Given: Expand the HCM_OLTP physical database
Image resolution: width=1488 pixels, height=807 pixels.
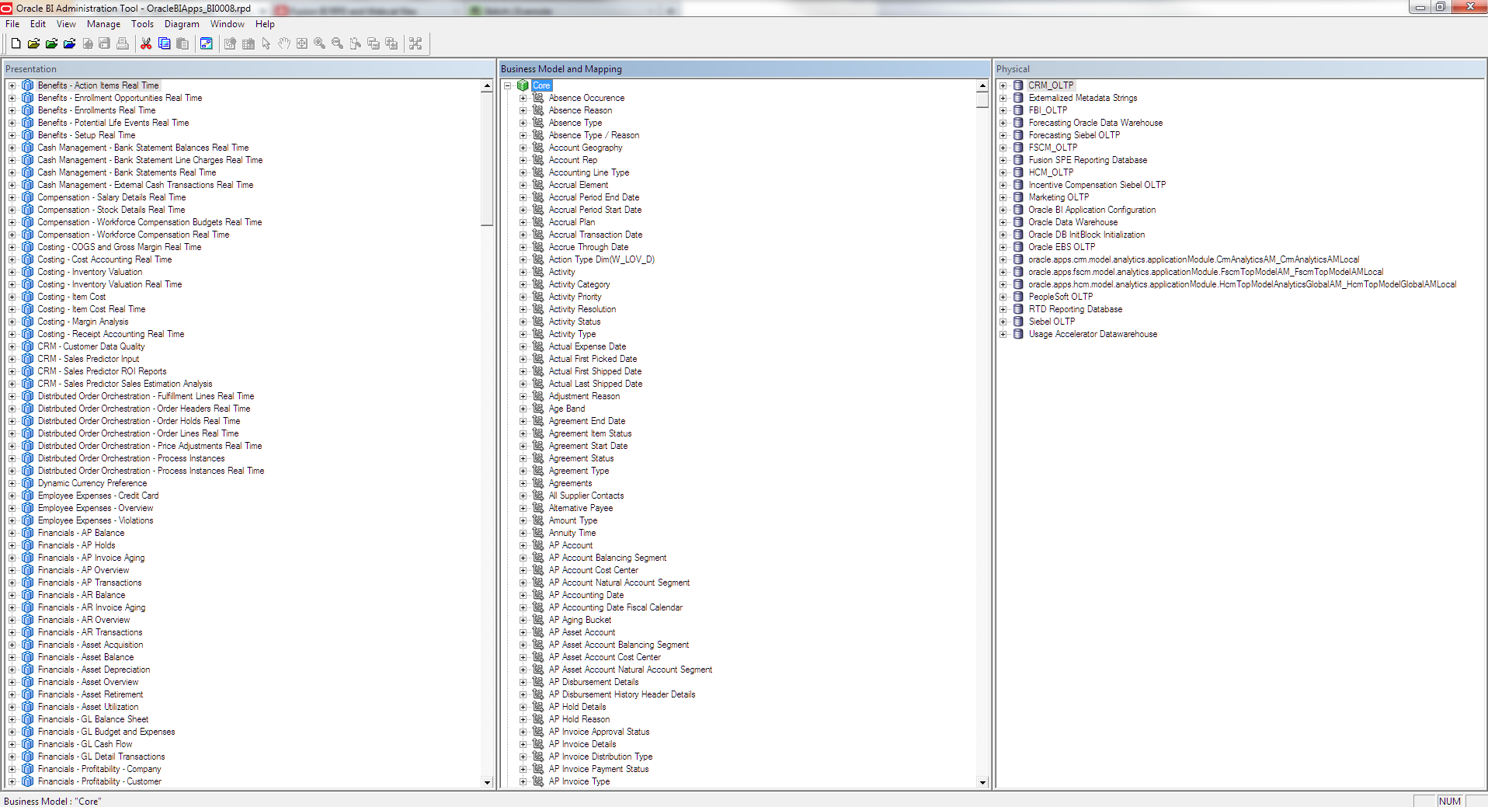Looking at the screenshot, I should (1003, 172).
